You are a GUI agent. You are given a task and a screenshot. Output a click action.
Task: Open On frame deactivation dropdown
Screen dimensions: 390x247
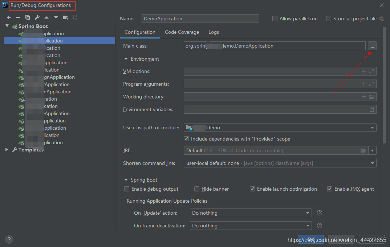[x=308, y=226]
